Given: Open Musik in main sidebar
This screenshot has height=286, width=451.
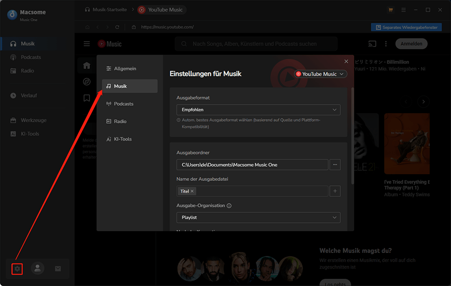Looking at the screenshot, I should click(38, 44).
